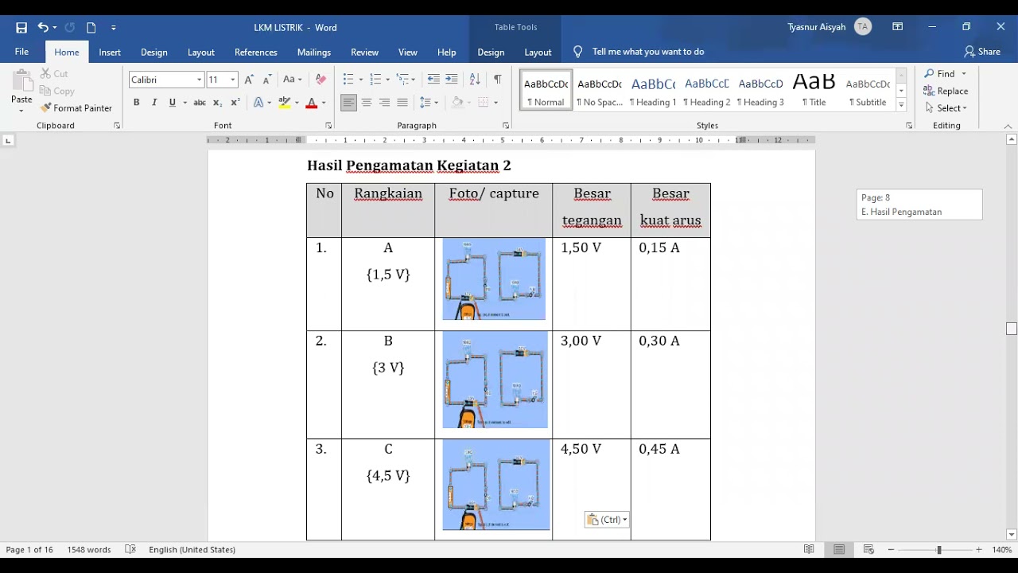Click zoom in plus button
Image resolution: width=1018 pixels, height=573 pixels.
[x=979, y=550]
